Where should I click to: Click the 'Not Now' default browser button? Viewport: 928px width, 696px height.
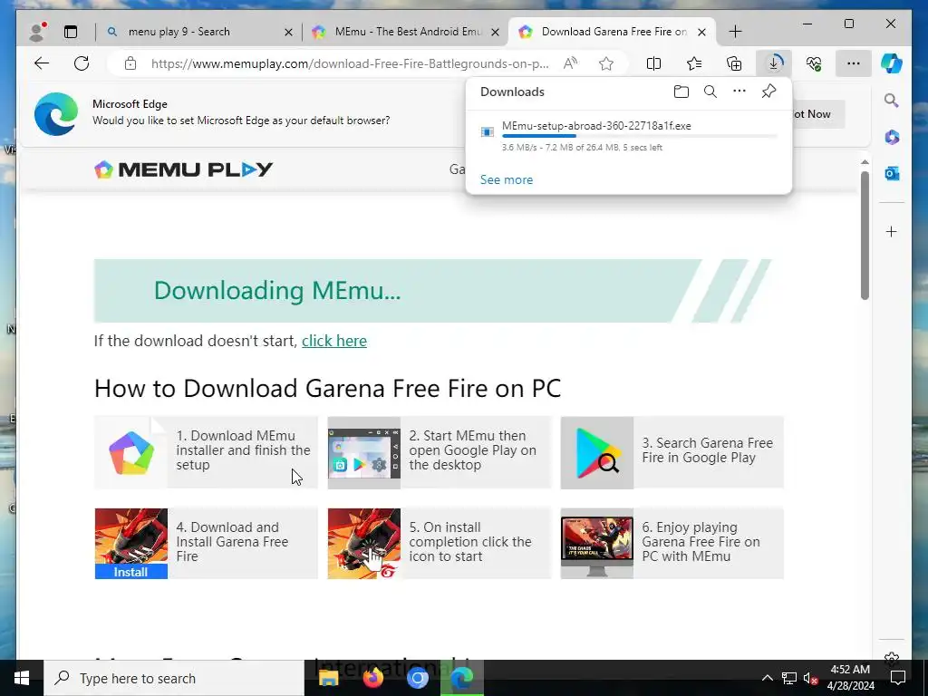814,114
